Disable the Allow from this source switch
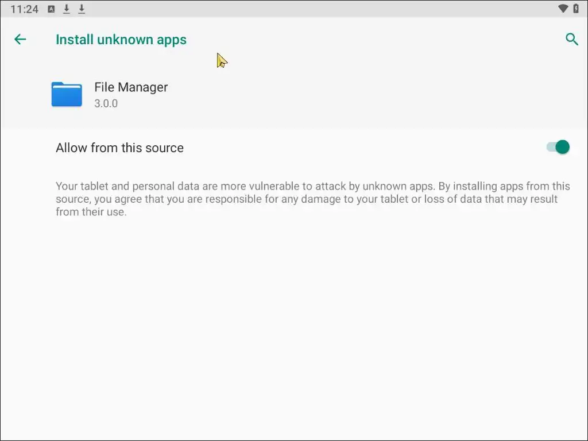588x441 pixels. [x=558, y=147]
